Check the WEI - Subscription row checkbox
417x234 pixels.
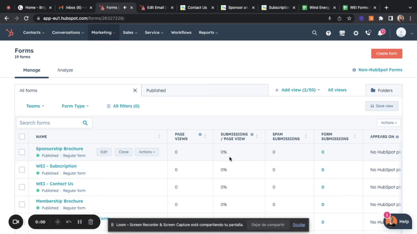22,170
